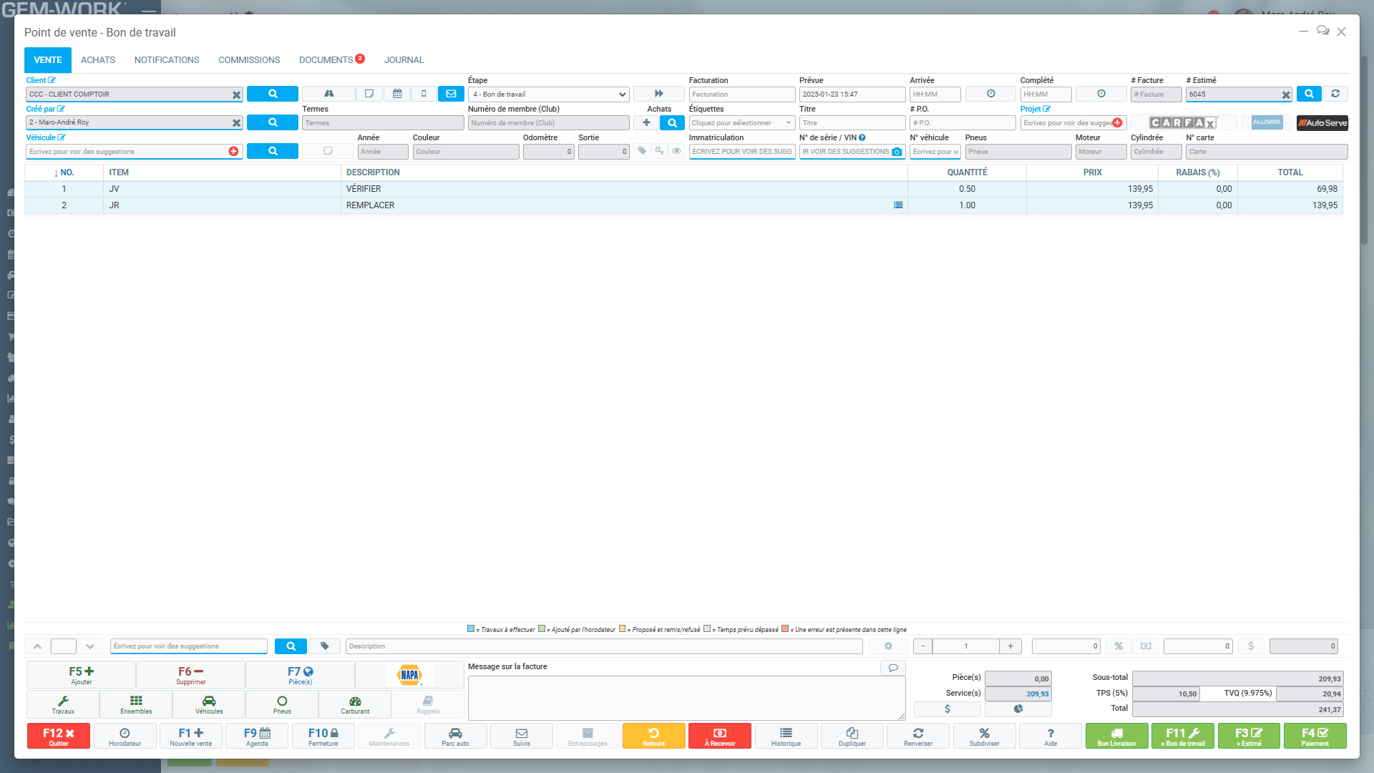
Task: Click the F4 Paiement button
Action: (1315, 736)
